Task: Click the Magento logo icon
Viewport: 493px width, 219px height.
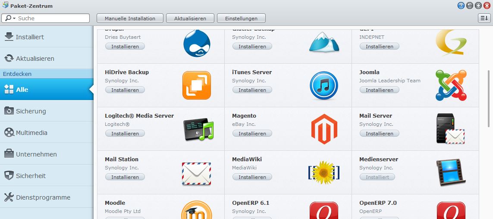Action: (323, 129)
